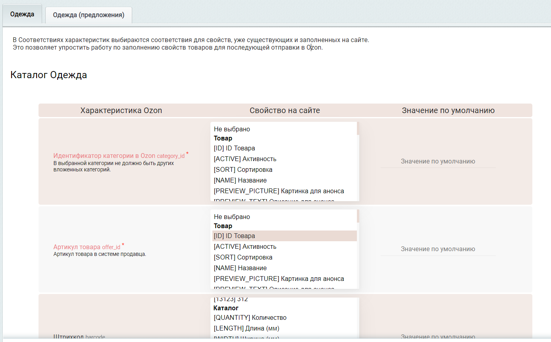Switch to the Одежда tab
Image resolution: width=551 pixels, height=342 pixels.
22,15
